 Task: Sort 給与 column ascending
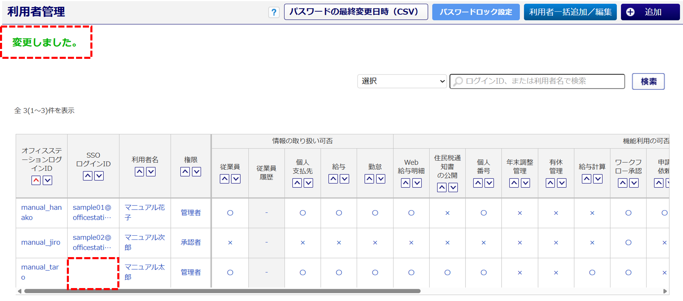click(333, 179)
